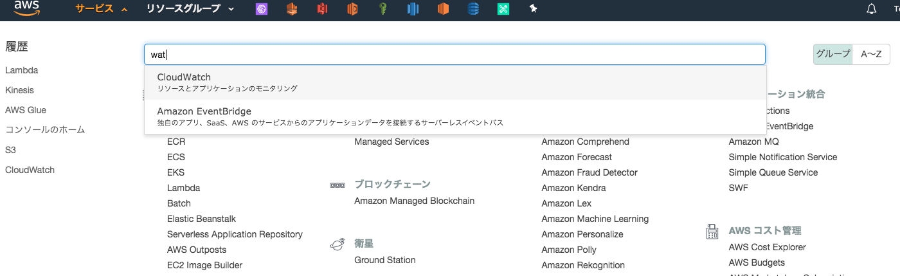Open the purple brain service shortcut icon
The height and width of the screenshot is (276, 900).
pyautogui.click(x=262, y=9)
